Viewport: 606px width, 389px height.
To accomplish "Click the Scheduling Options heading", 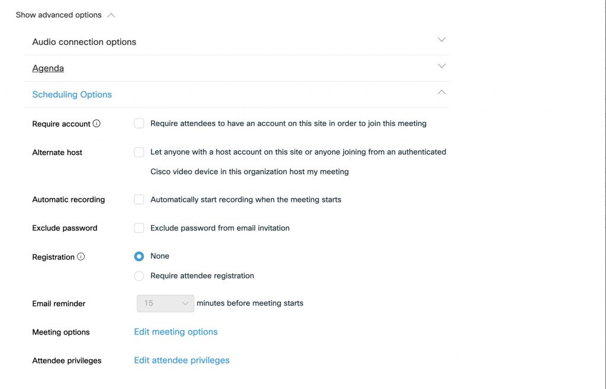I will pyautogui.click(x=72, y=94).
